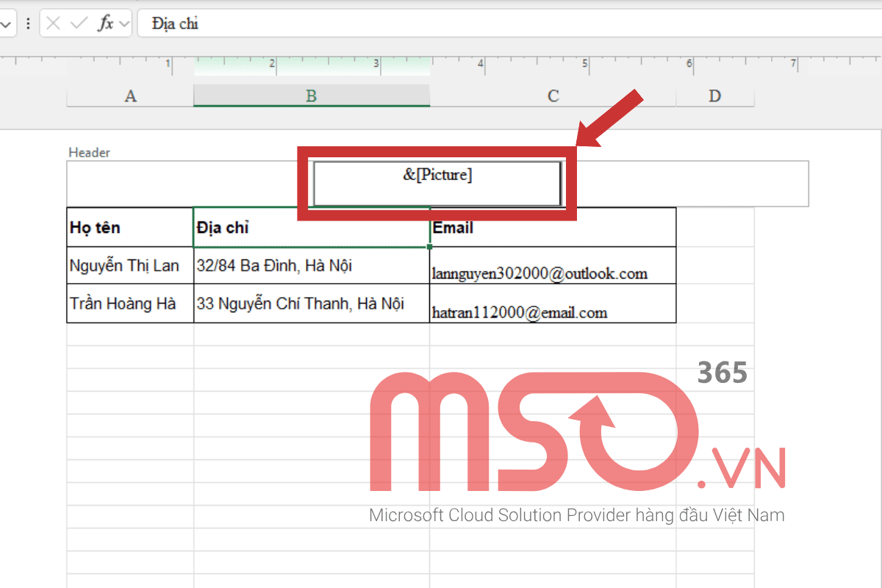Click the Enter checkmark in formula bar

pos(79,24)
